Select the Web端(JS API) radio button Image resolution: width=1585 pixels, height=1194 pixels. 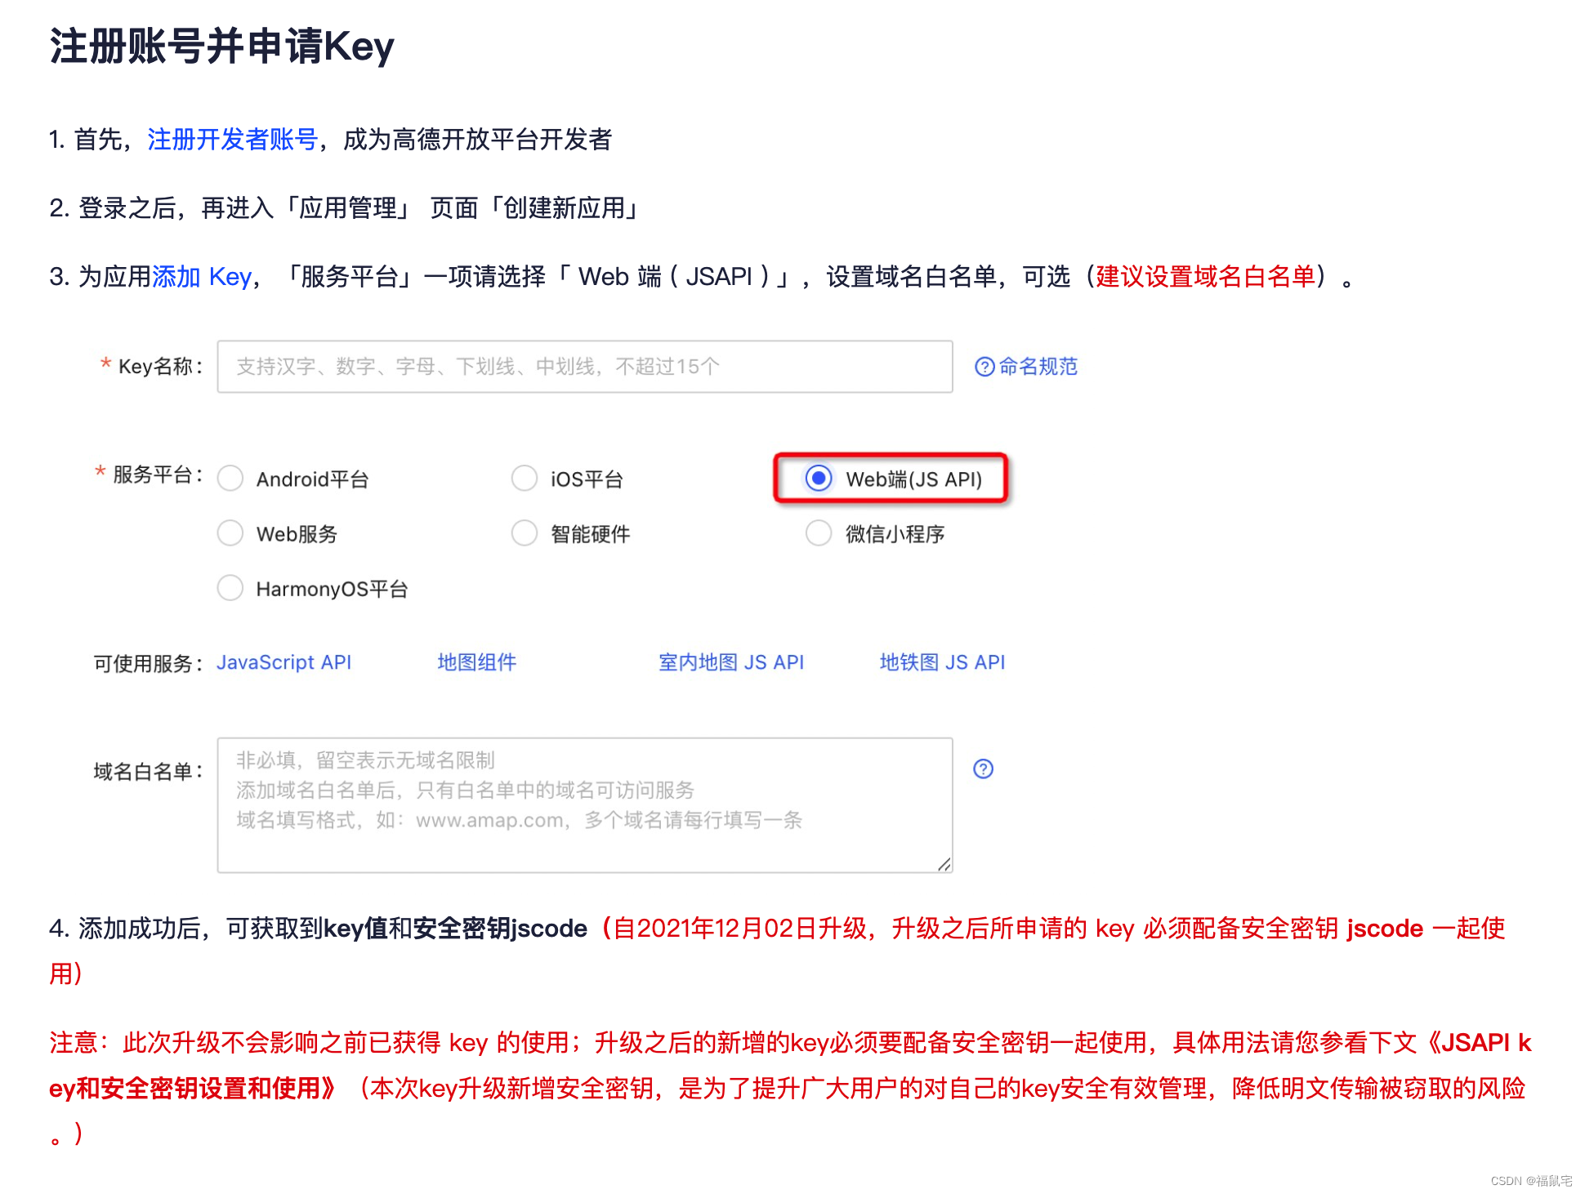(x=819, y=478)
